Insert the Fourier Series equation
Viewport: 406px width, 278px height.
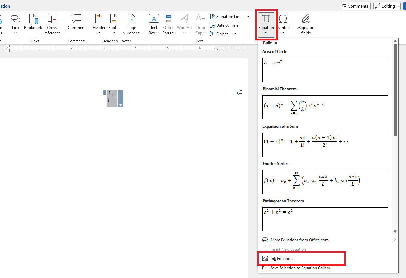tap(325, 182)
